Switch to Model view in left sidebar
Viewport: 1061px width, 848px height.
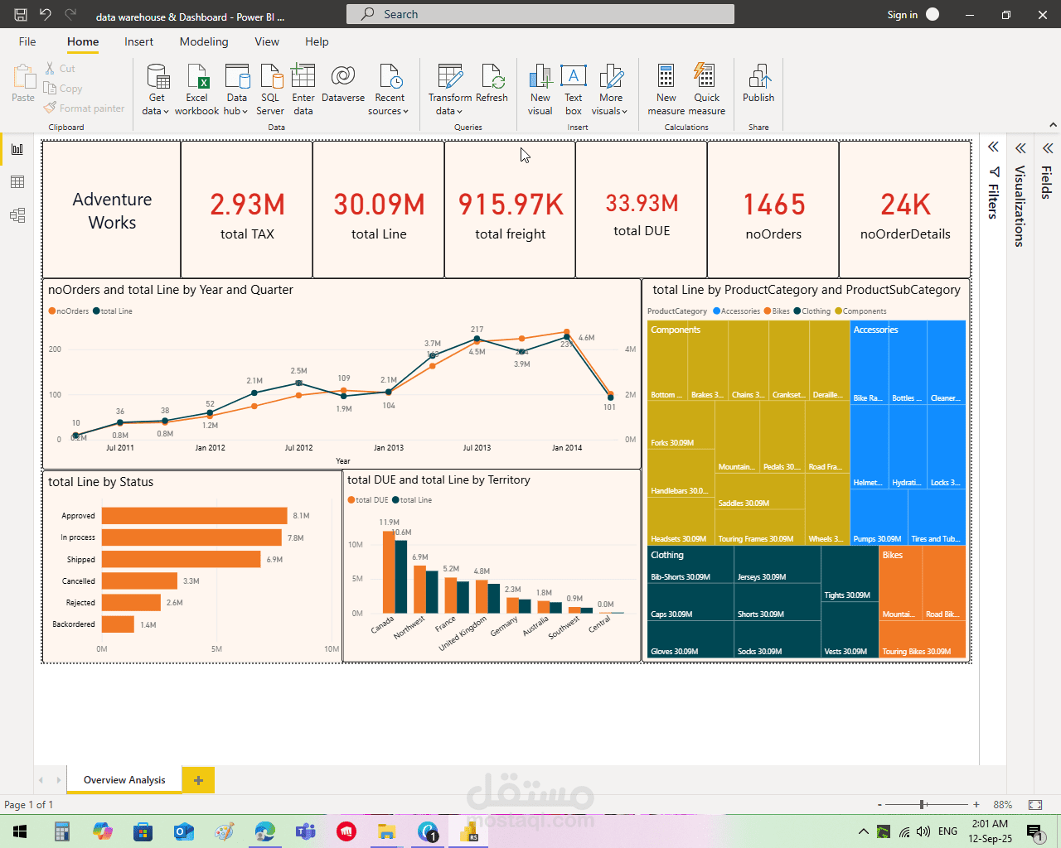coord(17,215)
